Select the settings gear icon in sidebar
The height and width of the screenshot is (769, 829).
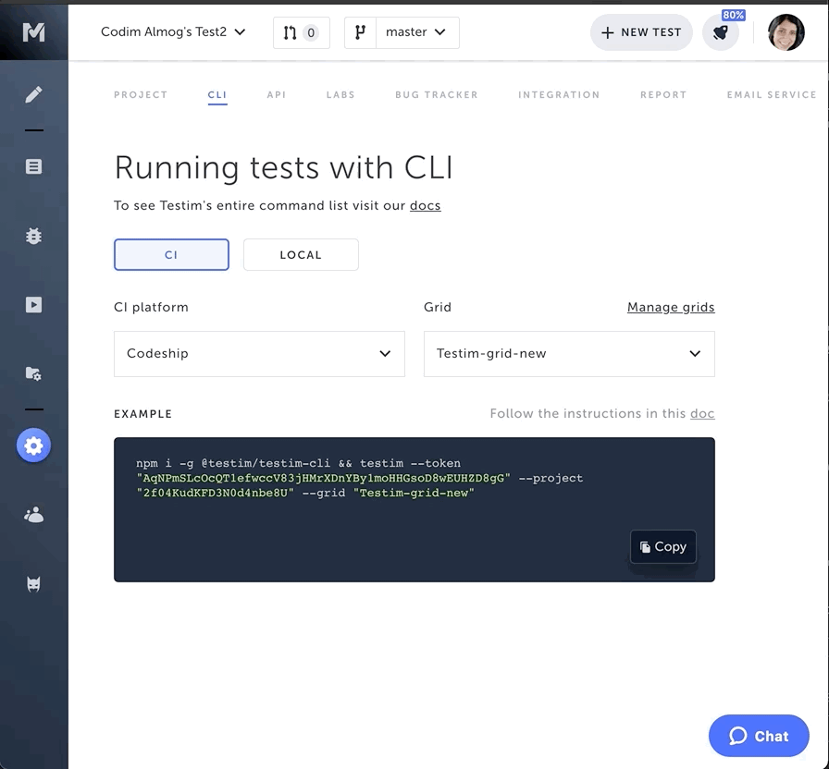click(x=33, y=446)
